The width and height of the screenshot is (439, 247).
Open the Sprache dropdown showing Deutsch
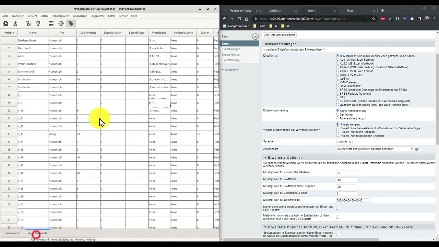click(344, 142)
